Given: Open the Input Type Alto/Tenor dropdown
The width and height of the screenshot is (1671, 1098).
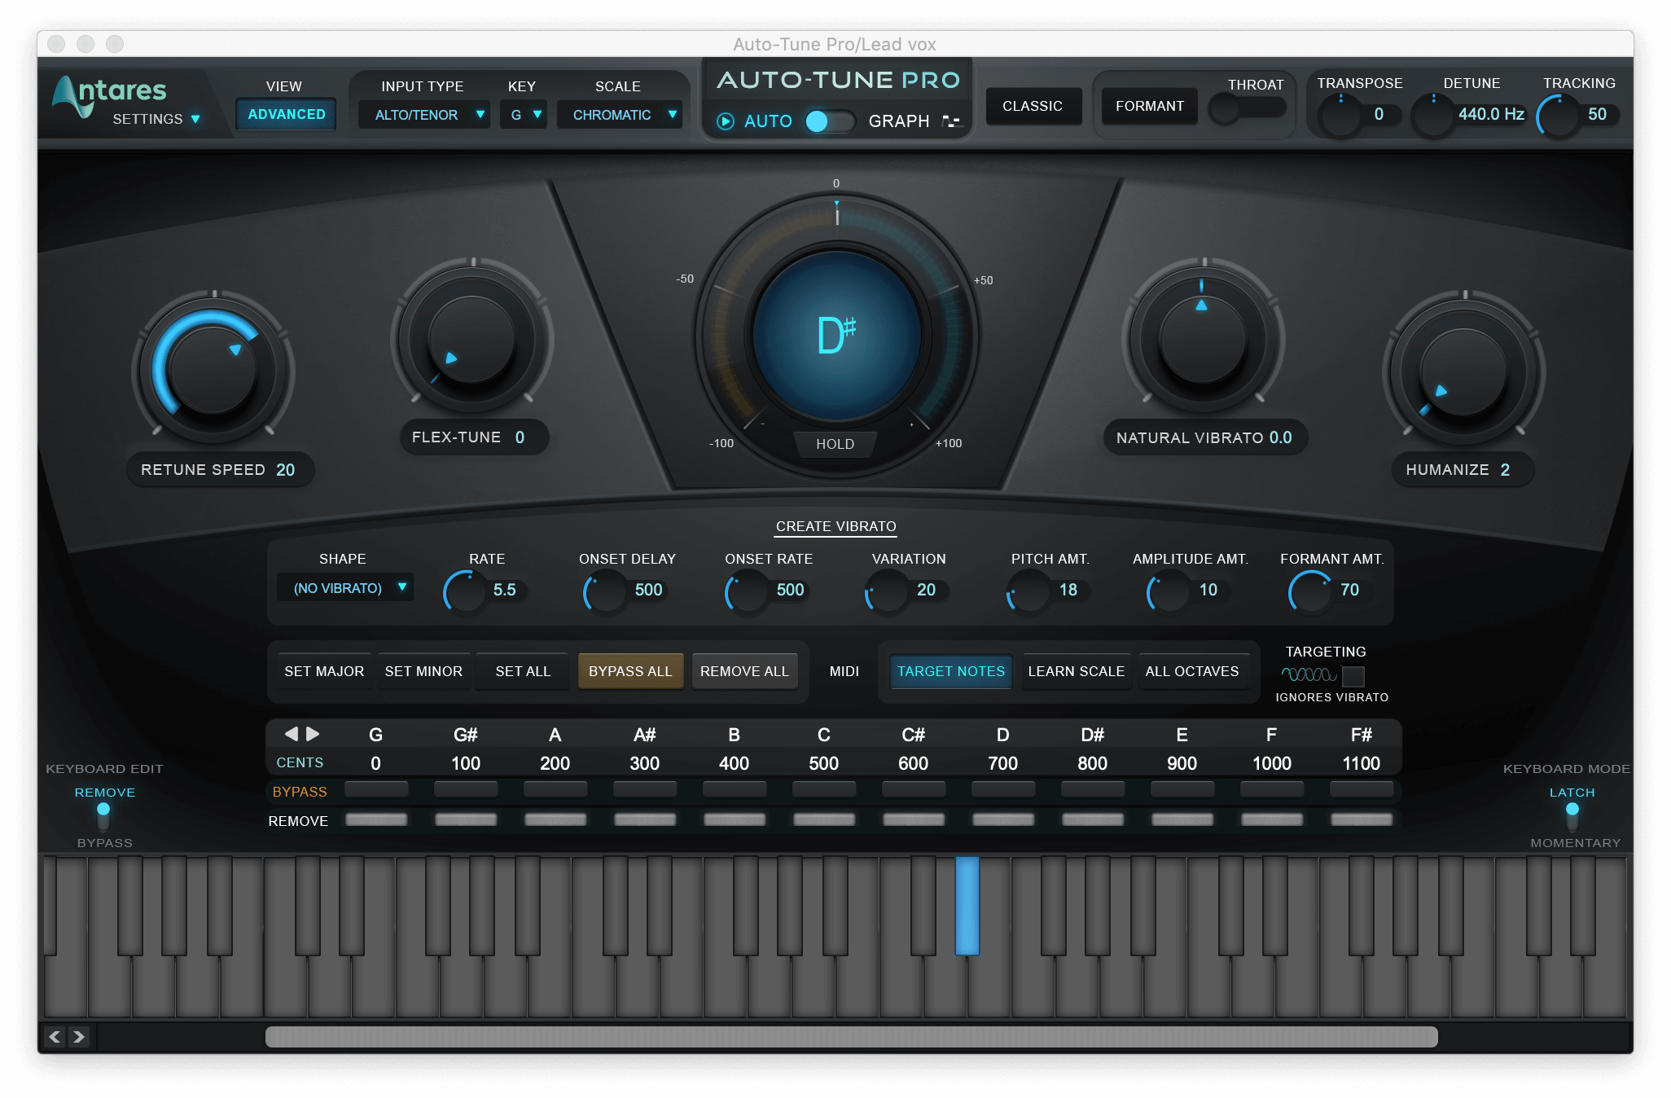Looking at the screenshot, I should 425,115.
